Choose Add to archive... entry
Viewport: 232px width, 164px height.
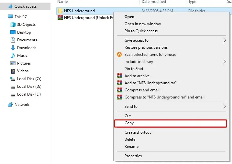click(x=171, y=76)
